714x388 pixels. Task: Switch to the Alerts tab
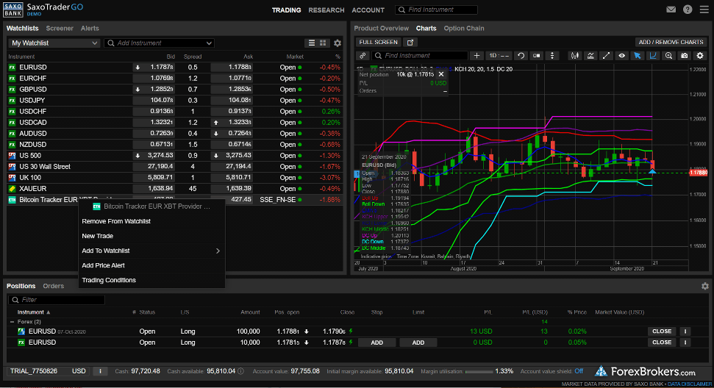[x=90, y=28]
